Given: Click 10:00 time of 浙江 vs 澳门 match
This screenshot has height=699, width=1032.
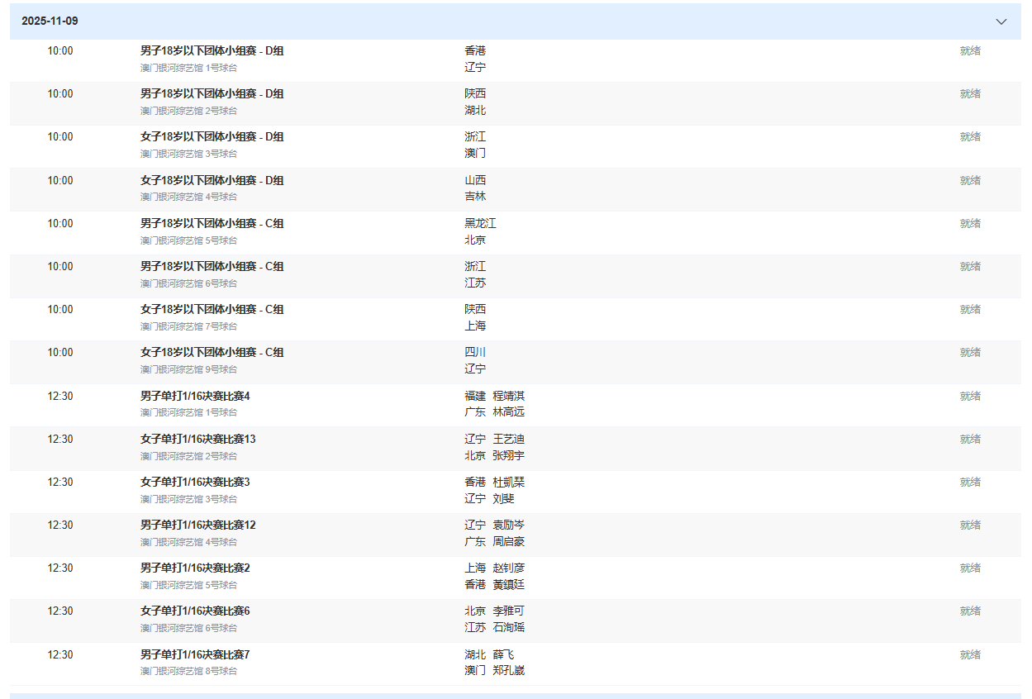Looking at the screenshot, I should click(x=59, y=137).
